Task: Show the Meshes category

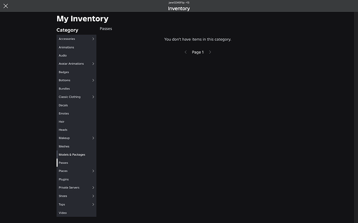Action: [76, 146]
